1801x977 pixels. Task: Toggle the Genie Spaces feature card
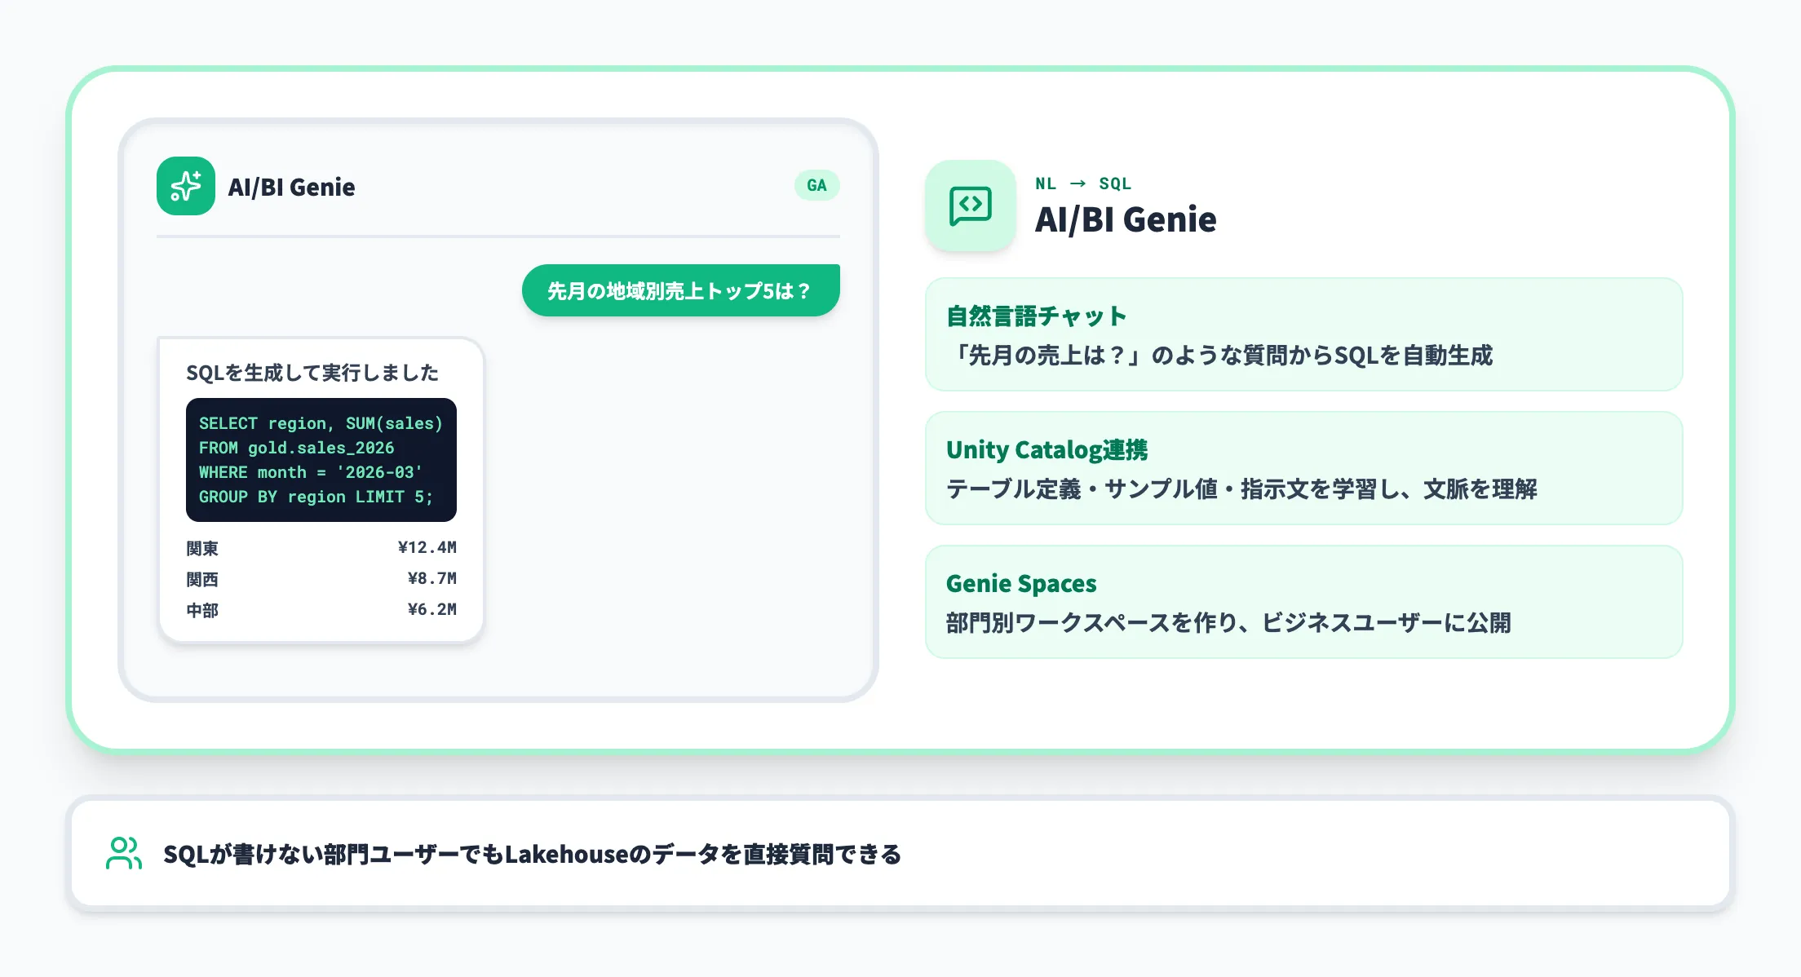tap(1303, 602)
